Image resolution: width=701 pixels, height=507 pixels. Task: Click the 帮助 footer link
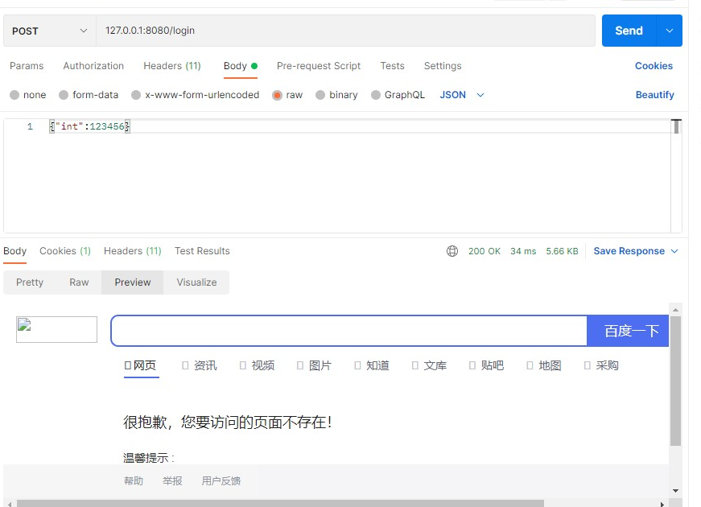(x=134, y=481)
